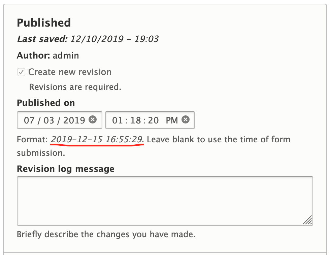330x255 pixels.
Task: Clear the Published on date field
Action: (x=93, y=119)
